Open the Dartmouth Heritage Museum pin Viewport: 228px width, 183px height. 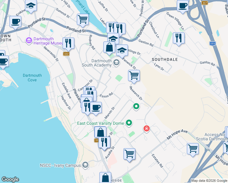[29, 41]
